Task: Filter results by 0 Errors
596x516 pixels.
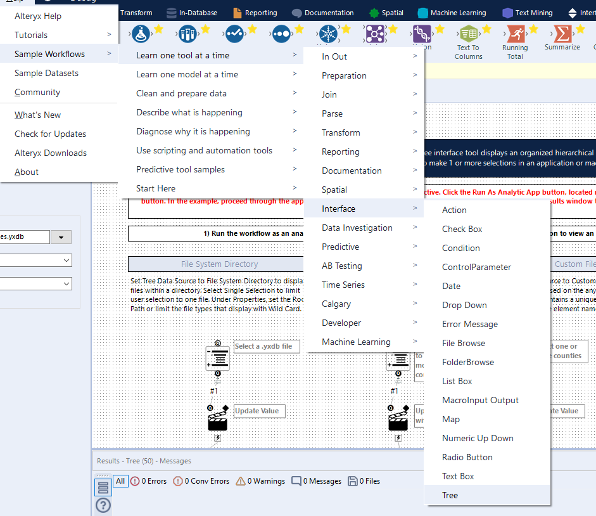Action: pyautogui.click(x=149, y=481)
